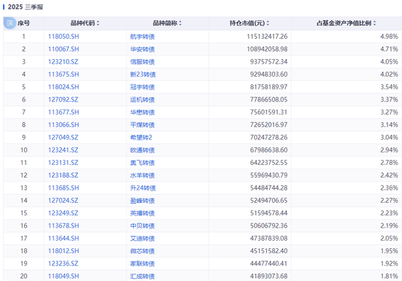402x281 pixels.
Task: Open bond code 113066.SH
Action: (x=64, y=125)
